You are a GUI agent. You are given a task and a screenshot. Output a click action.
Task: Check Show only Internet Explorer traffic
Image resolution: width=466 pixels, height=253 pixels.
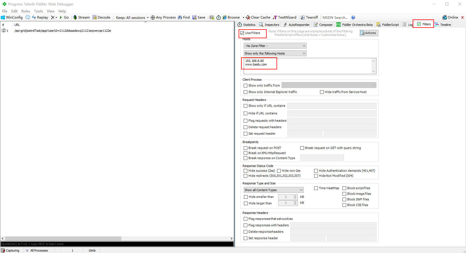click(246, 92)
